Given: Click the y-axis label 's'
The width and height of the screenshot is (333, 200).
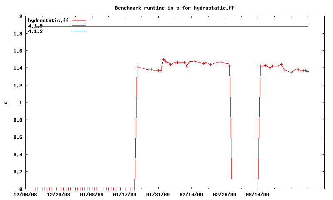Looking at the screenshot, I should pyautogui.click(x=5, y=102).
